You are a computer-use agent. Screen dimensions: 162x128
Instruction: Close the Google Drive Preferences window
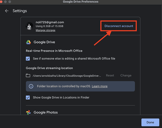click(x=2, y=2)
